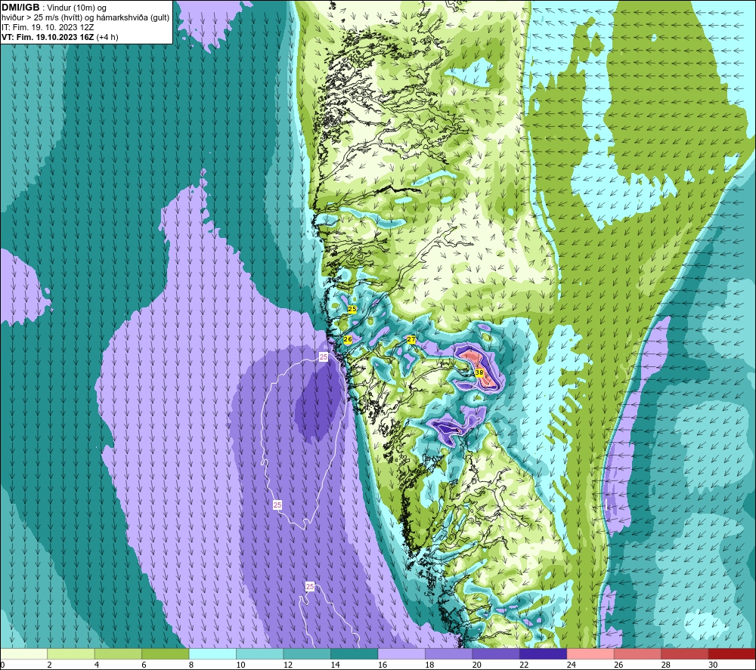
Task: Click the legend scale number "8"
Action: (191, 665)
